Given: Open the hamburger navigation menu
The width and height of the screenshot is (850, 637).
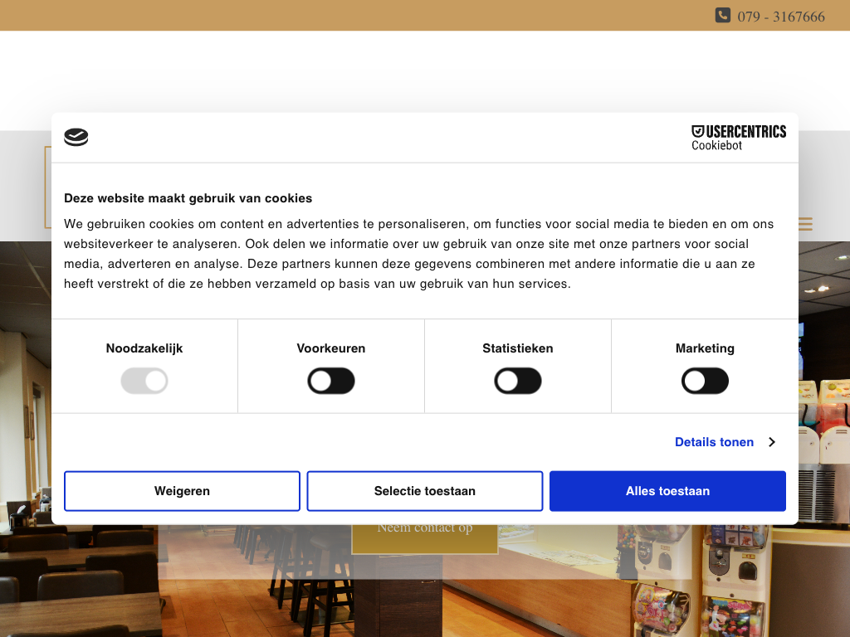Looking at the screenshot, I should 804,224.
